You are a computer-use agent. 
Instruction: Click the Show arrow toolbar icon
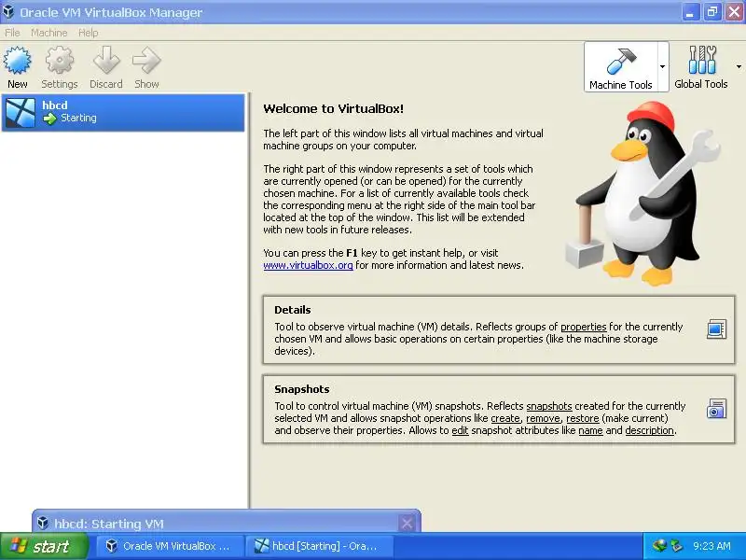point(146,61)
